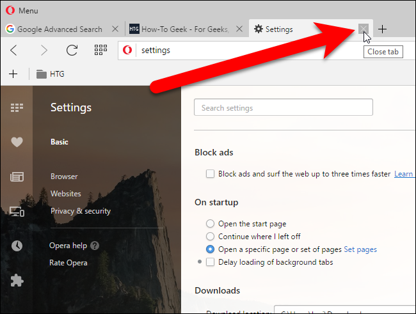The height and width of the screenshot is (314, 416).
Task: Click the Set pages link
Action: click(360, 249)
